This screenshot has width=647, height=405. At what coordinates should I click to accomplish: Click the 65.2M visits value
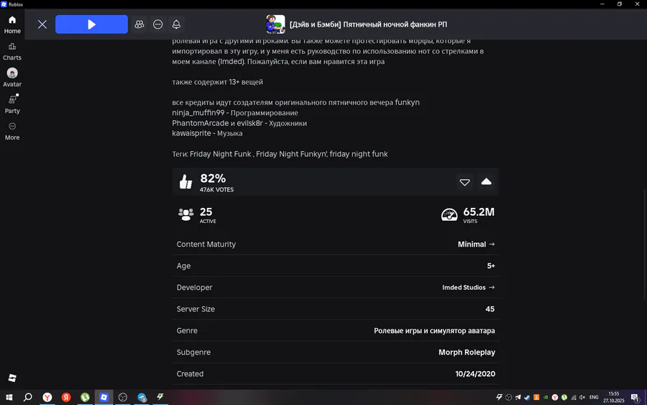click(x=479, y=211)
